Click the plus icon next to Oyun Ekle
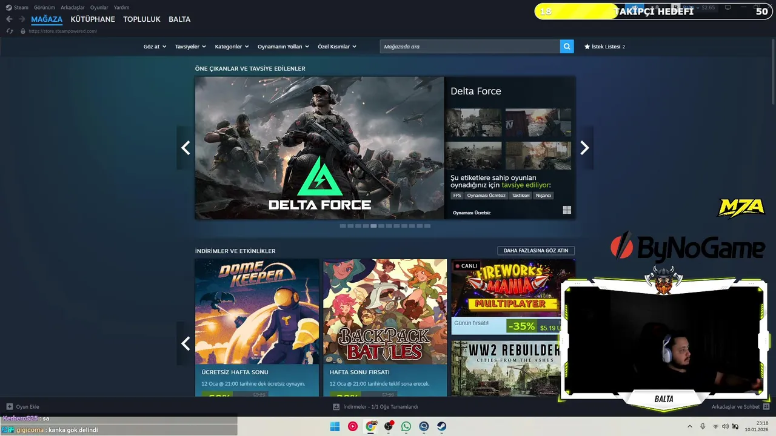The height and width of the screenshot is (436, 776). pos(10,407)
